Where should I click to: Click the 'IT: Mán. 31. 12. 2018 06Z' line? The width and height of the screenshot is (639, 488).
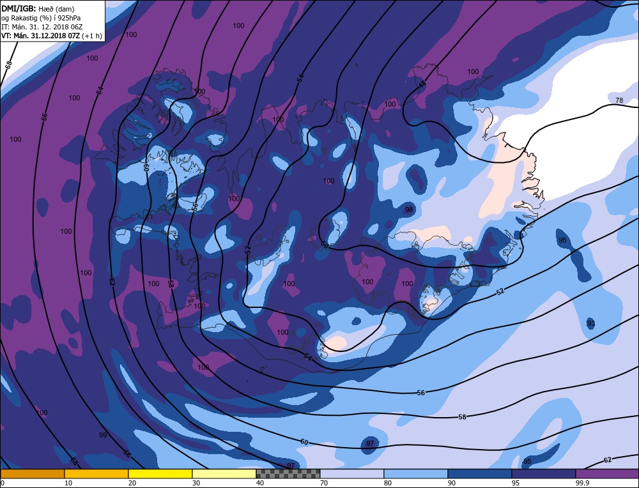point(42,27)
